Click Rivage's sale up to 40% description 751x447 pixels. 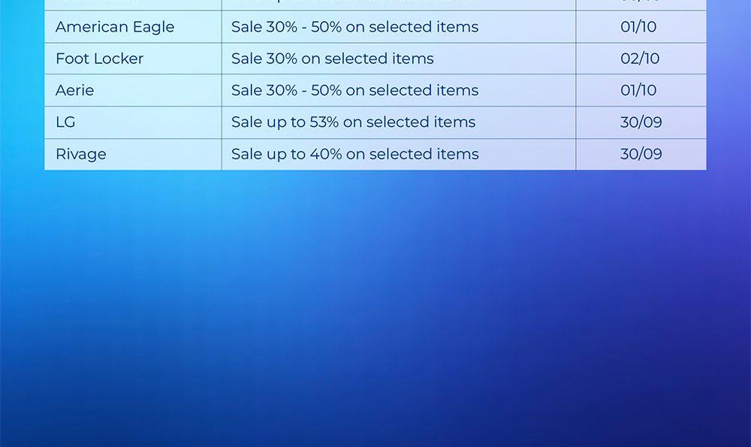tap(354, 154)
